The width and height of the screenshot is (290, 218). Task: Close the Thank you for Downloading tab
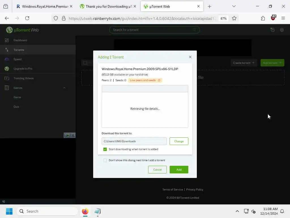pyautogui.click(x=135, y=6)
